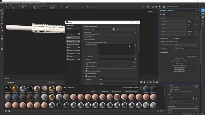The image size is (205, 115).
Task: Open Base color format dropdown
Action: (x=191, y=21)
